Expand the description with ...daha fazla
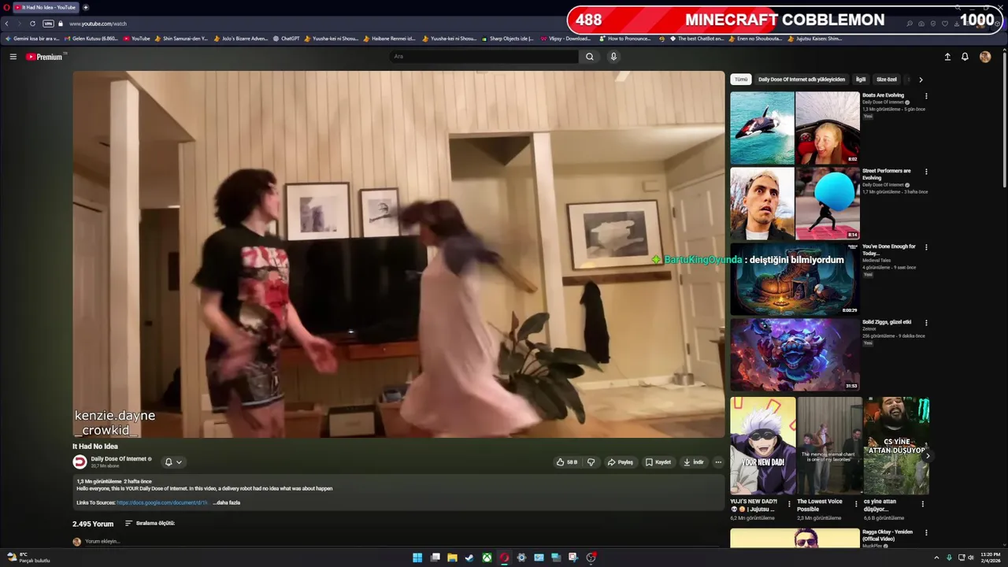 pyautogui.click(x=226, y=502)
